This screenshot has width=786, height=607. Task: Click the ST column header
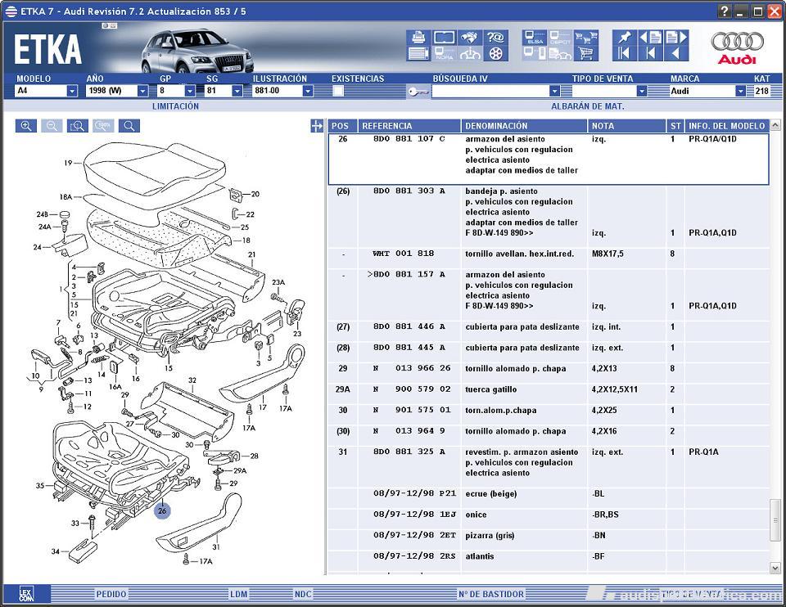[x=675, y=126]
